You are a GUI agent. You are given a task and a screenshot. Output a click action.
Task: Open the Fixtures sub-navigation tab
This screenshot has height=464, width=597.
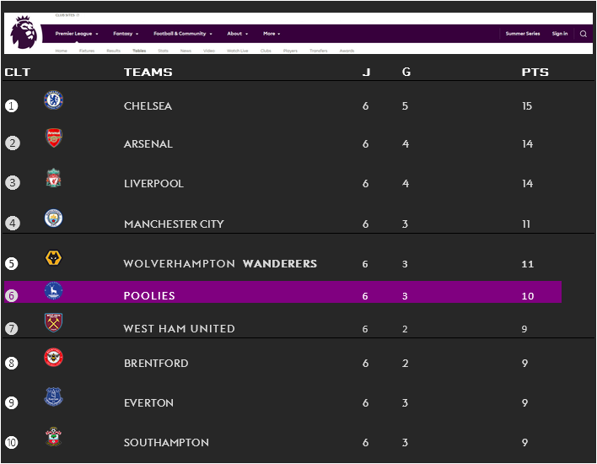click(x=87, y=51)
